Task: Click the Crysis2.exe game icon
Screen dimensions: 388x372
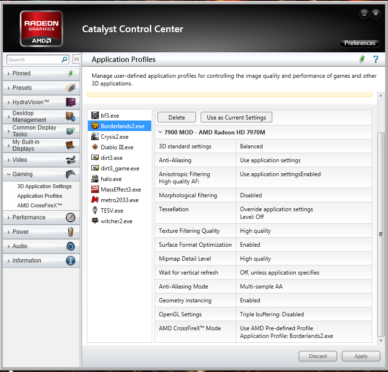Action: point(95,136)
